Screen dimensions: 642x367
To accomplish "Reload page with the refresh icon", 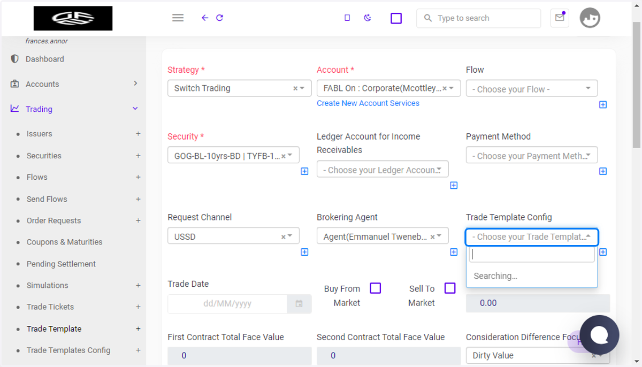I will (219, 18).
